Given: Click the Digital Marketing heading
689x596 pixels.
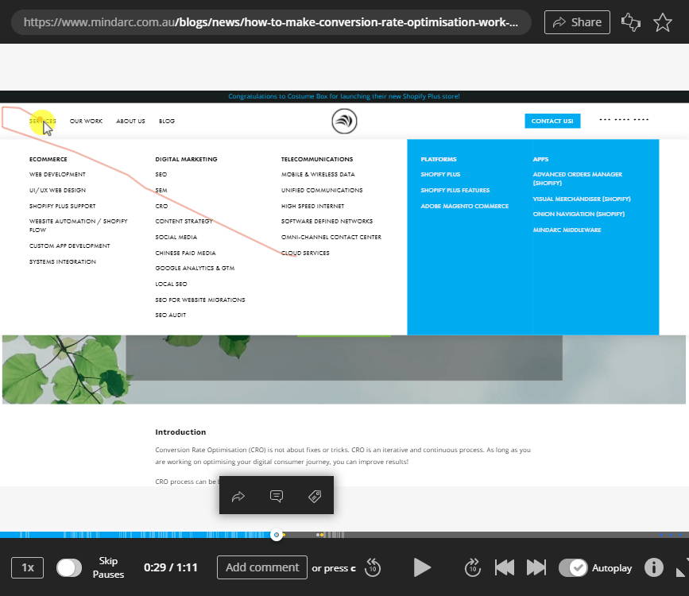Looking at the screenshot, I should pyautogui.click(x=186, y=159).
